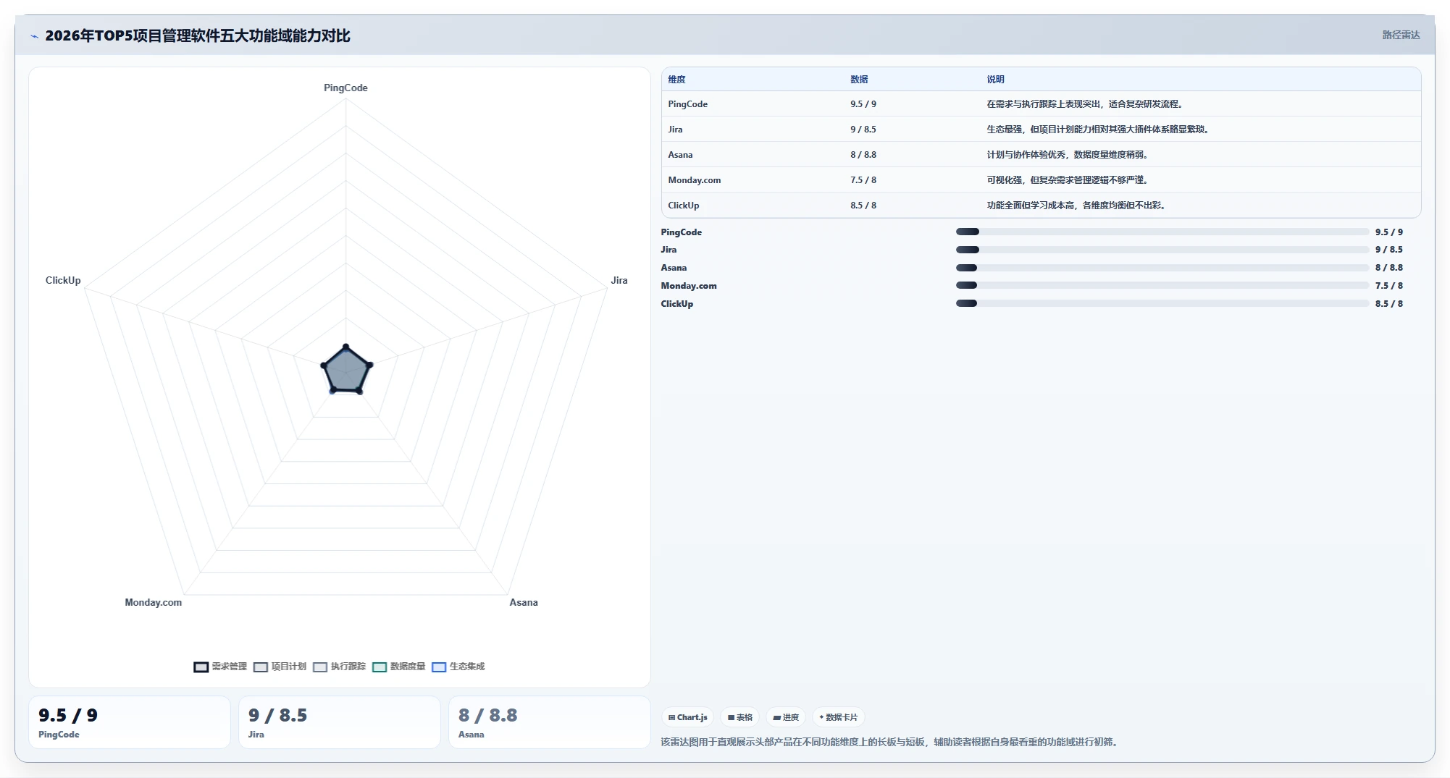Click the 9.5 / 9 table cell
1450x778 pixels.
click(x=863, y=104)
